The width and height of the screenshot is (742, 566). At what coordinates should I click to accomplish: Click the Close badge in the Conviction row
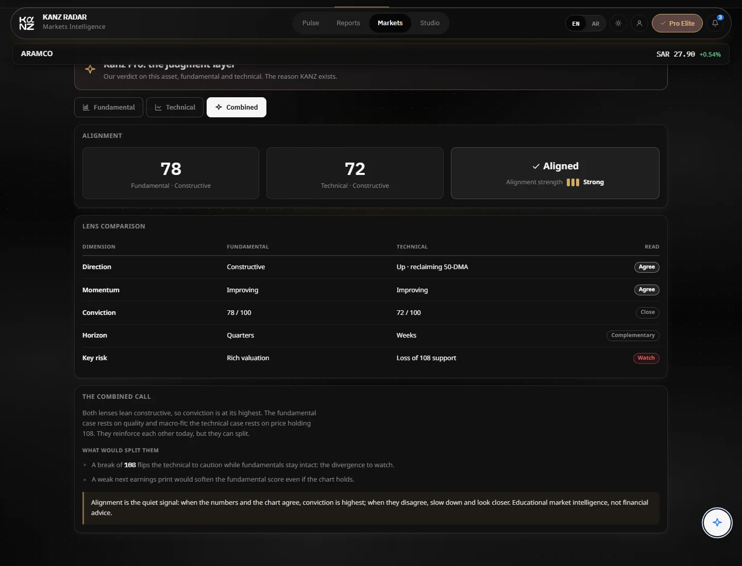pyautogui.click(x=648, y=312)
